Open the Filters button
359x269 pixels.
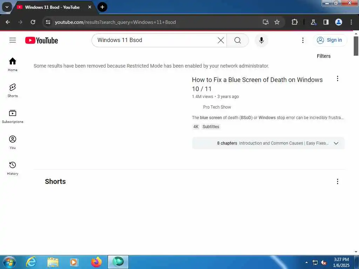tap(324, 56)
